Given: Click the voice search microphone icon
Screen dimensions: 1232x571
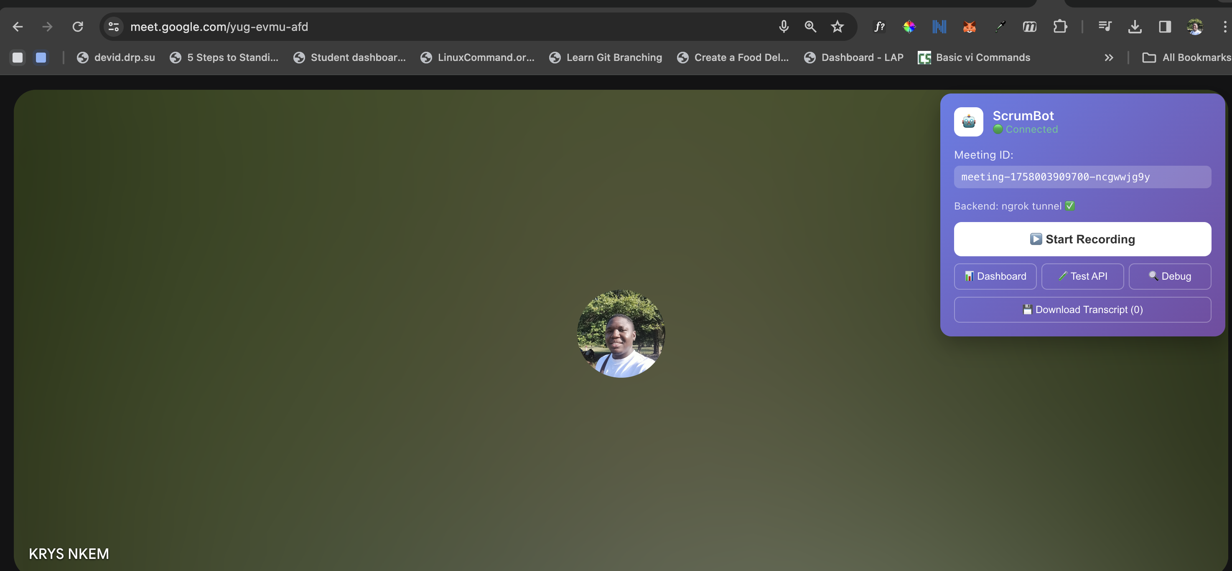Looking at the screenshot, I should [x=783, y=27].
